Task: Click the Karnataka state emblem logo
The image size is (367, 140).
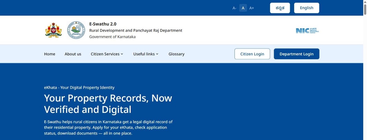Action: pyautogui.click(x=54, y=30)
